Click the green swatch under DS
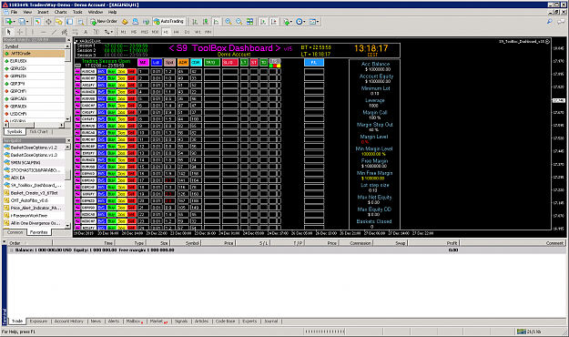 [x=271, y=66]
